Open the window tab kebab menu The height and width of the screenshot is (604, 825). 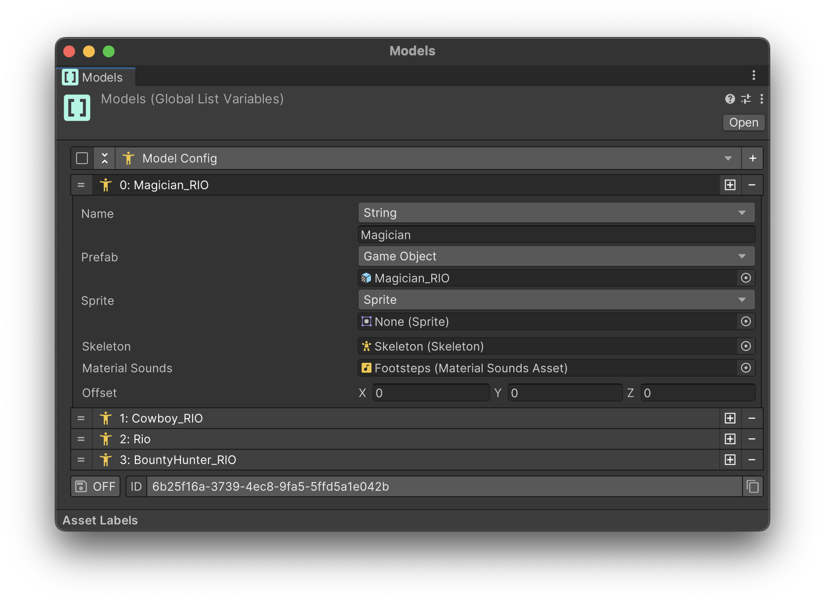tap(753, 75)
